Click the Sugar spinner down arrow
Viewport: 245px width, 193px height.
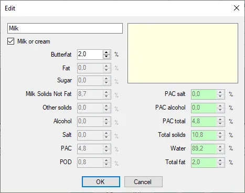pyautogui.click(x=106, y=83)
